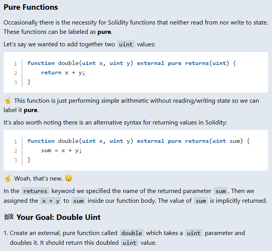
Task: Click the "sum" chip after "returned parameter"
Action: tap(221, 191)
